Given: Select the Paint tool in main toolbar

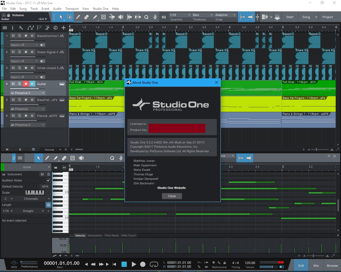Looking at the screenshot, I should coord(95,17).
